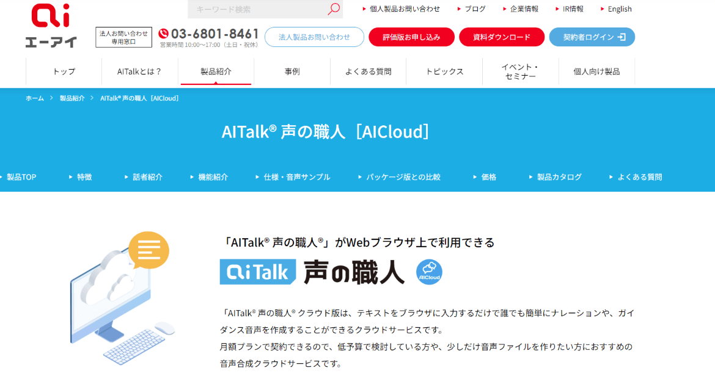Viewport: 715px width, 373px height.
Task: Open 個人向け製品 menu item
Action: (x=596, y=71)
